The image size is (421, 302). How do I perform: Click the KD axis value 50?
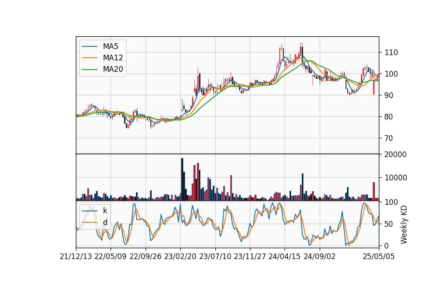point(389,224)
